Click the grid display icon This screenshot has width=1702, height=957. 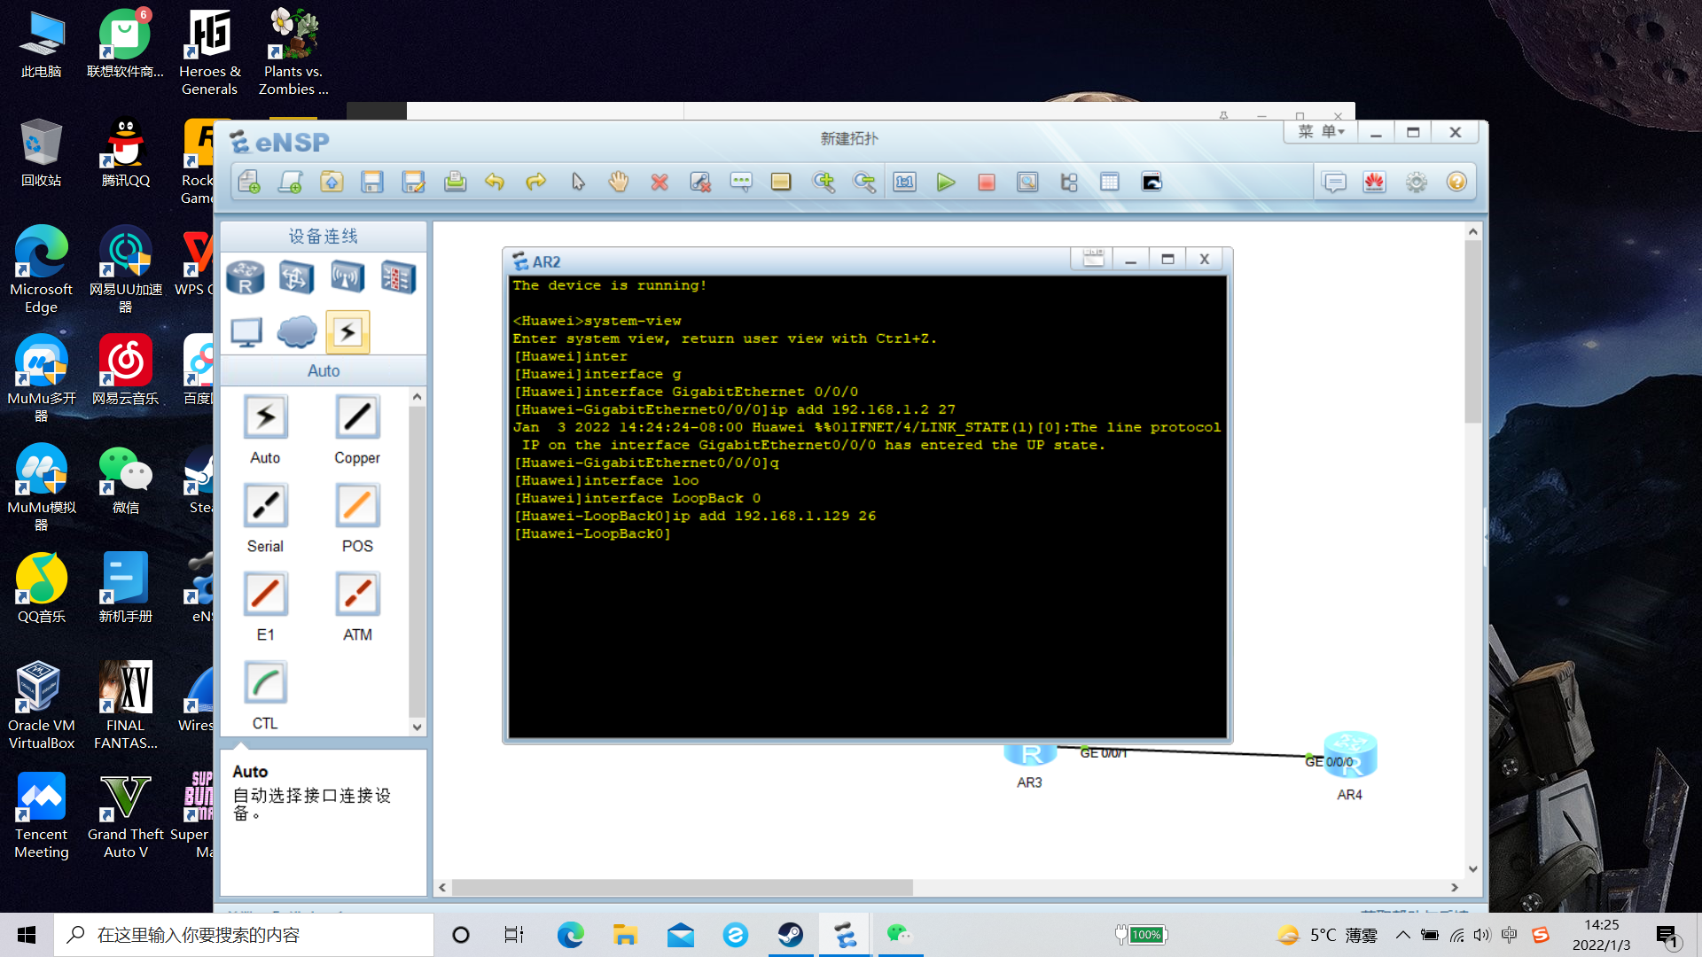point(1110,182)
